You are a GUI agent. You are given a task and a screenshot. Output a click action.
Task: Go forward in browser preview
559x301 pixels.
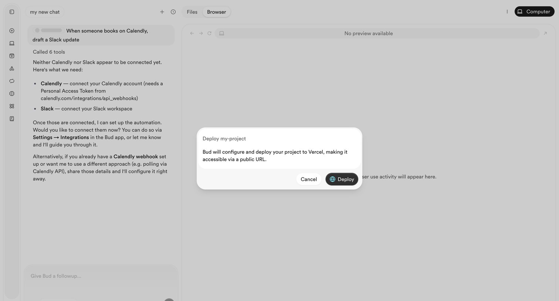coord(201,33)
